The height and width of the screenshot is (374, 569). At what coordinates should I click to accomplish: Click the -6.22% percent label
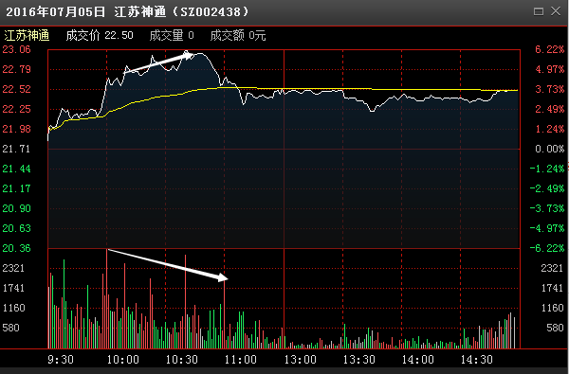547,248
